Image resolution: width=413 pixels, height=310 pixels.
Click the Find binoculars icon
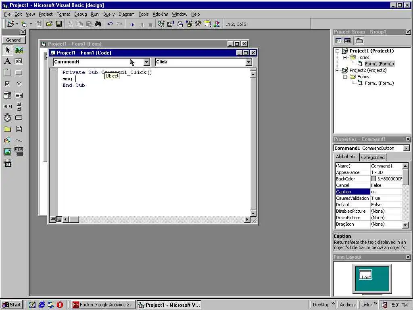tap(98, 24)
